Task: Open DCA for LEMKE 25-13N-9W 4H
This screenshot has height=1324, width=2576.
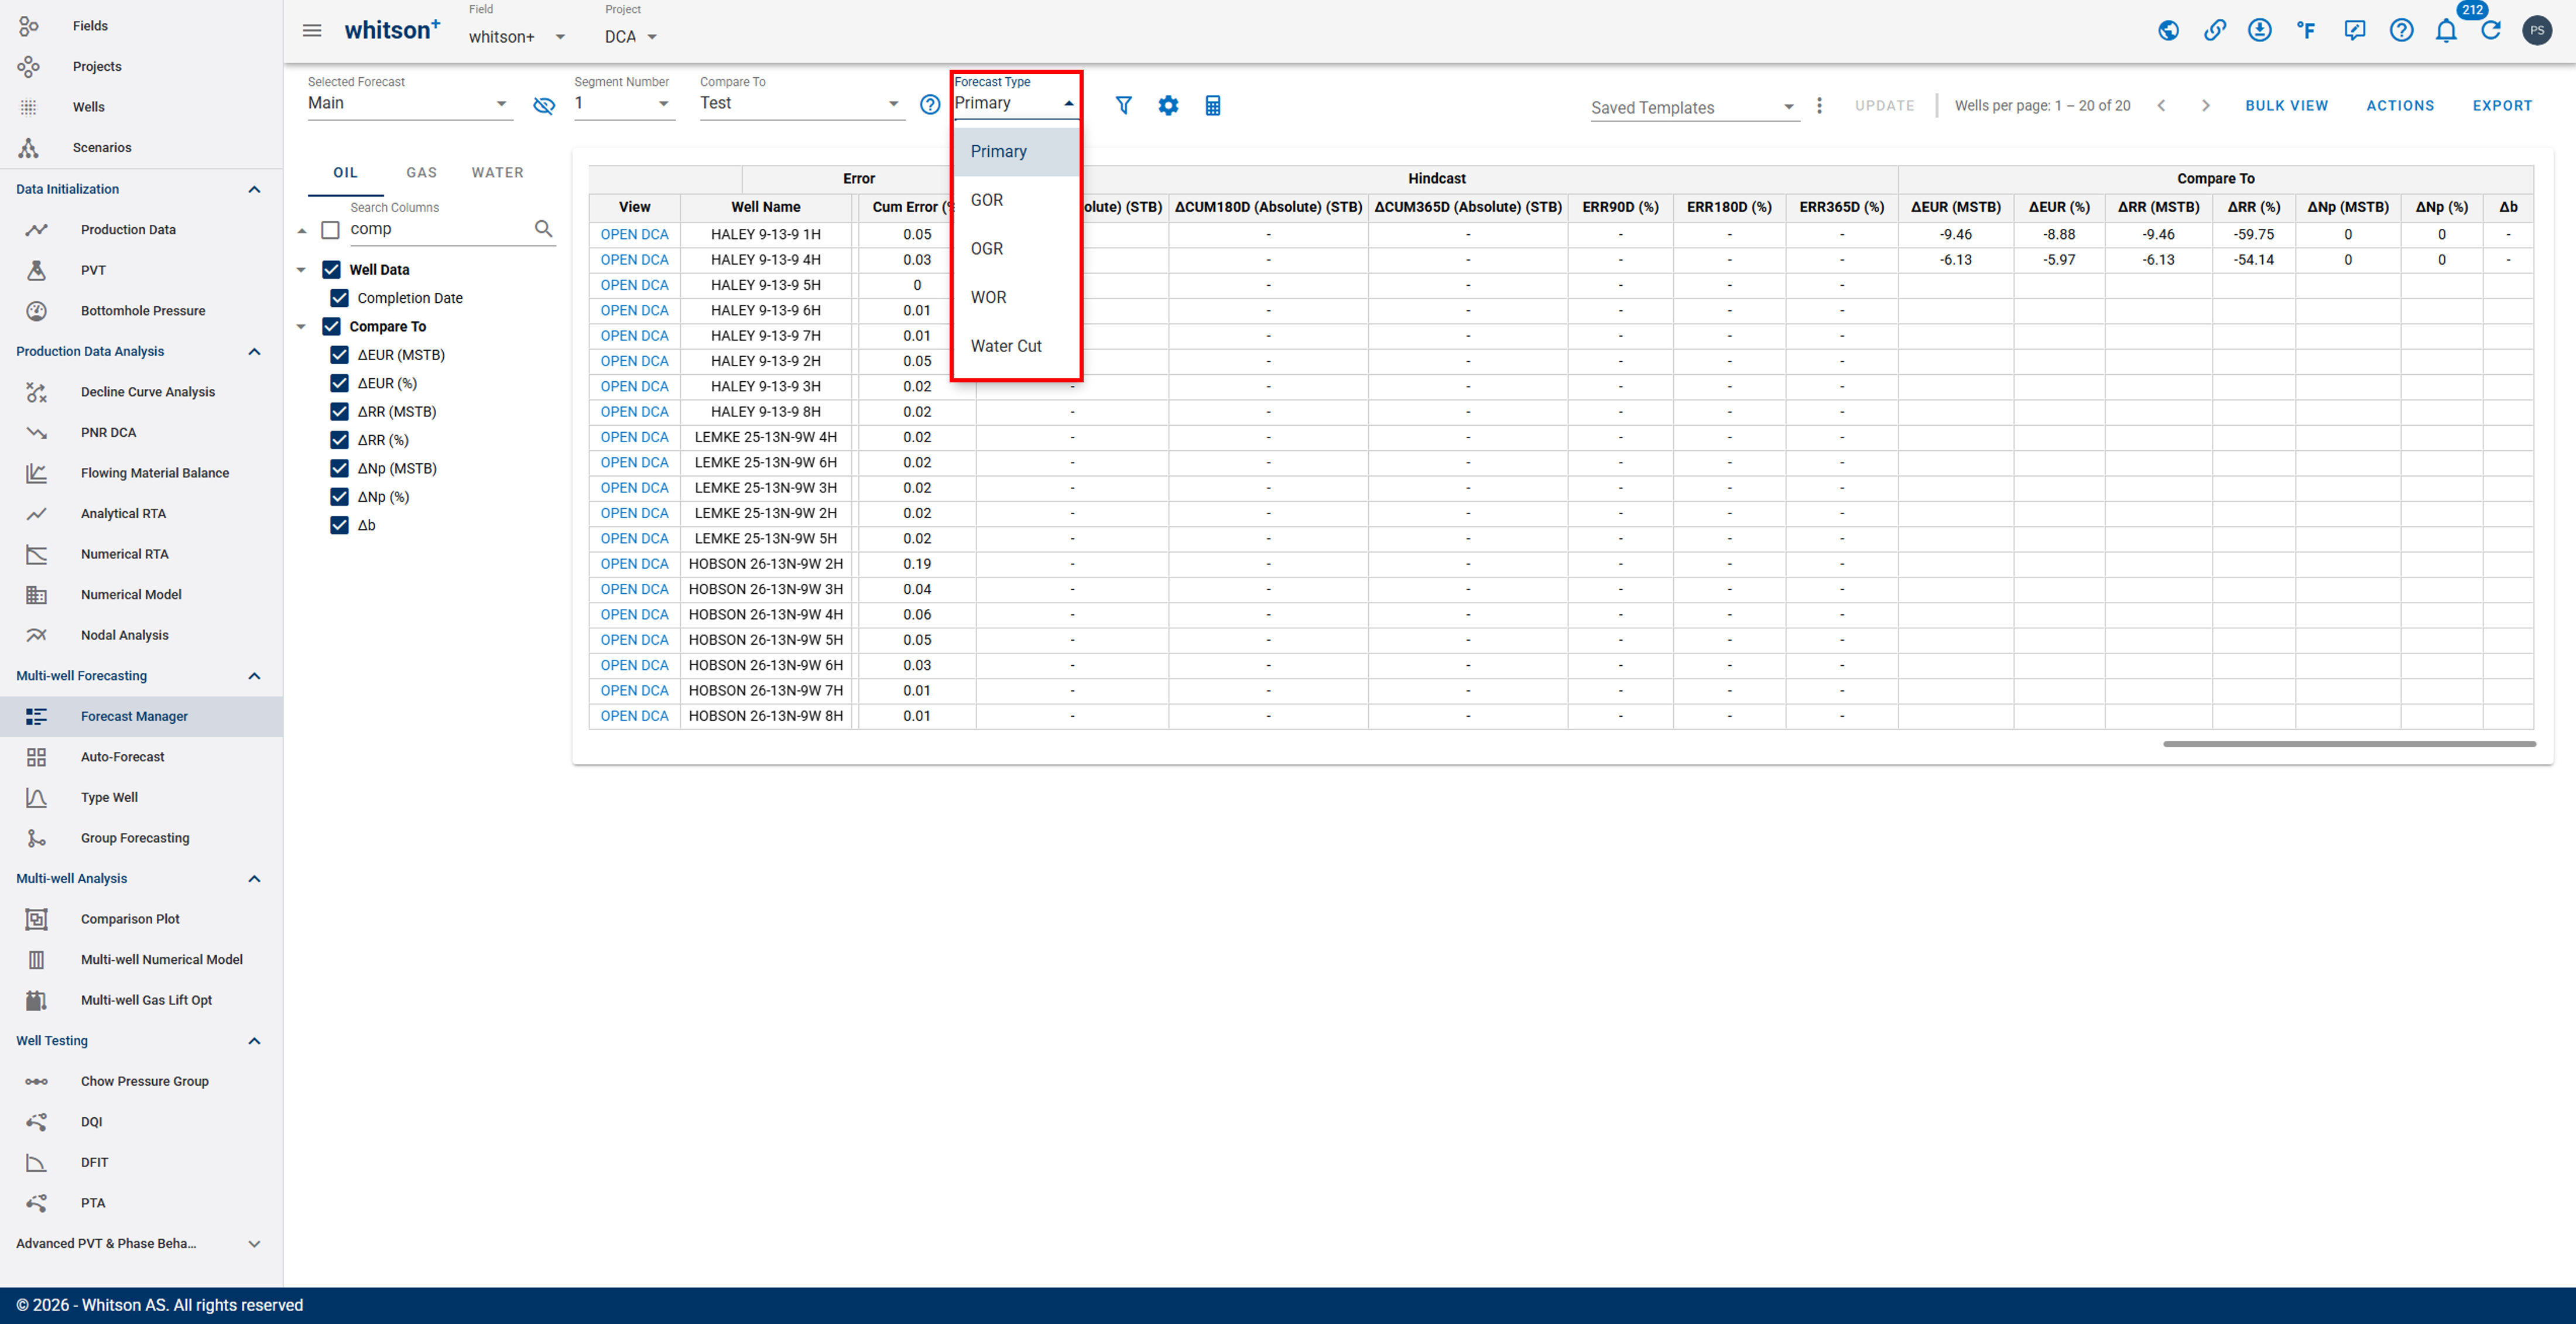Action: [634, 437]
